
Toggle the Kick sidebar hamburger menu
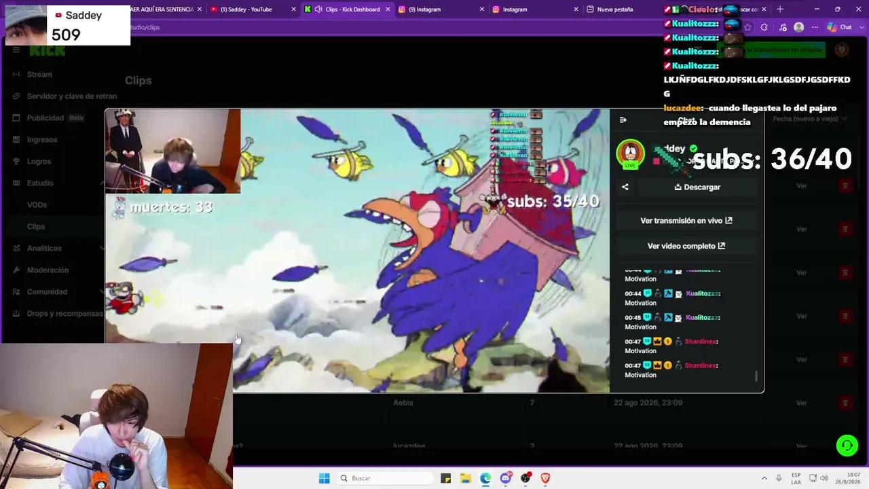(16, 50)
